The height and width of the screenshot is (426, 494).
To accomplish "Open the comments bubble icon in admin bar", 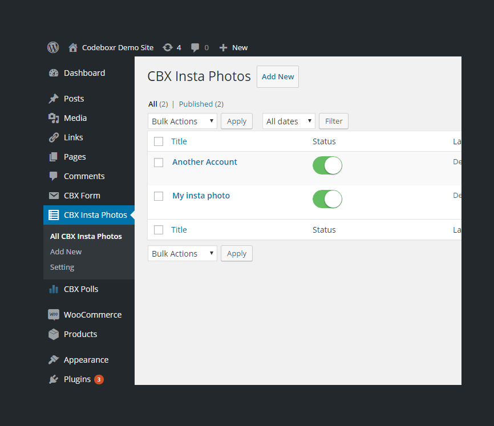I will (x=195, y=47).
